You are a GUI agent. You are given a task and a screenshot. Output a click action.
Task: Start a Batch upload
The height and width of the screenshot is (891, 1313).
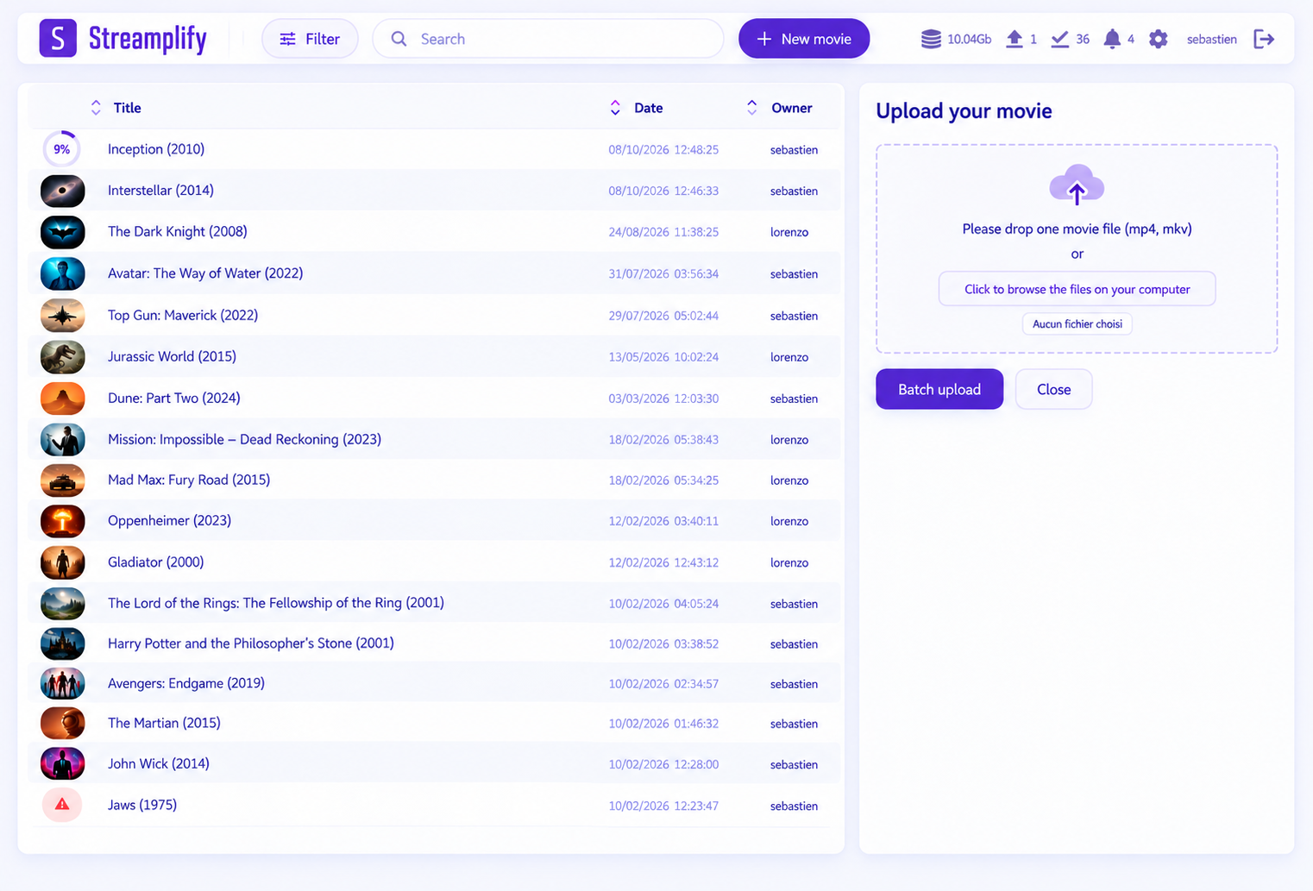point(939,389)
